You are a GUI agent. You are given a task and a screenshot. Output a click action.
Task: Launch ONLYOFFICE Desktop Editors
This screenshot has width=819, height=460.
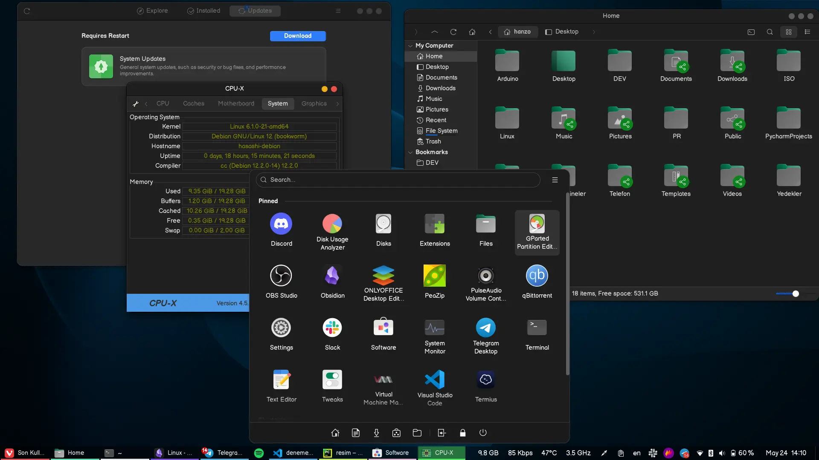pyautogui.click(x=383, y=283)
